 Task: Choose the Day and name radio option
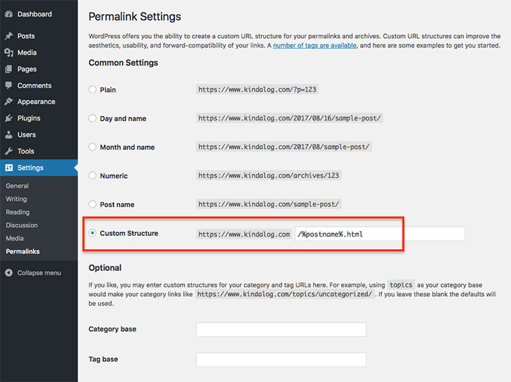pyautogui.click(x=93, y=118)
